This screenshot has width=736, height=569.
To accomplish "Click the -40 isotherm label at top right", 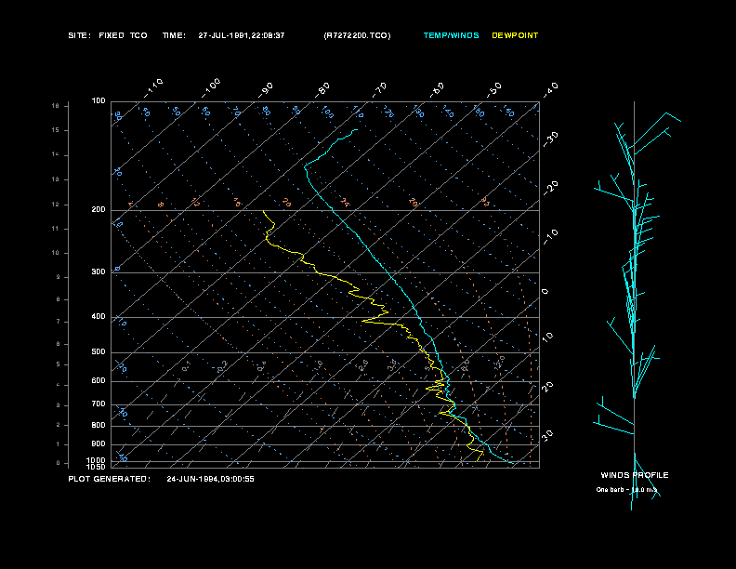I will point(550,90).
